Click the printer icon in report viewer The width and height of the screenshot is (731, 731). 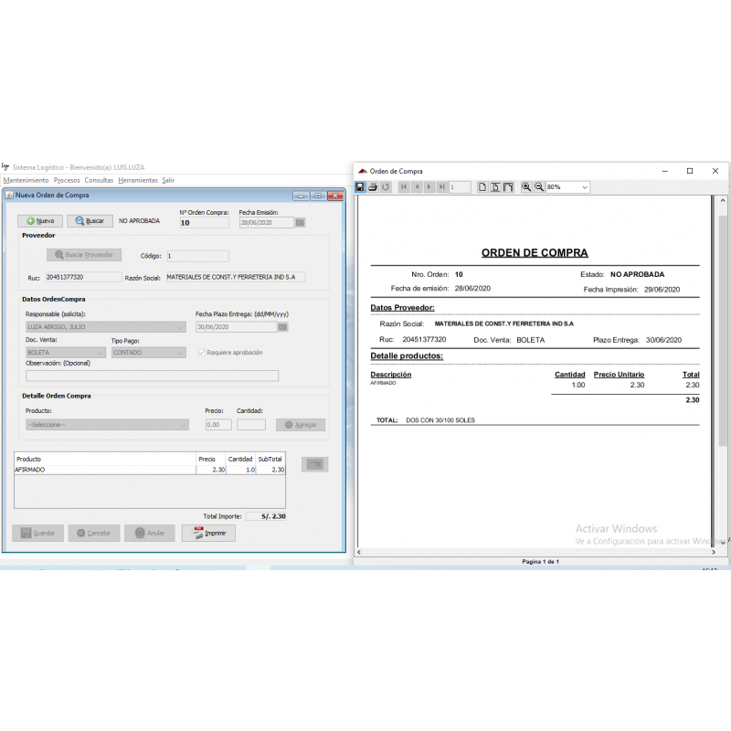point(373,187)
